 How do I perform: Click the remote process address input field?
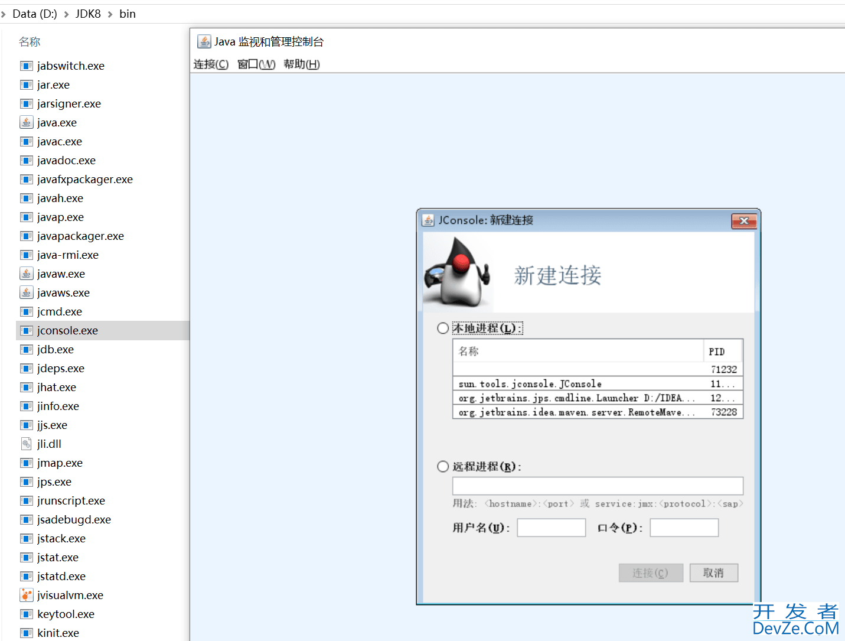coord(598,486)
